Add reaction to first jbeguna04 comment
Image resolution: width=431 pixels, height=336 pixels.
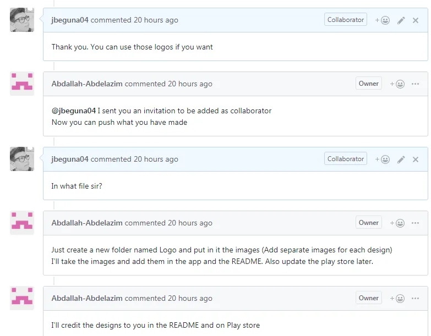coord(383,20)
